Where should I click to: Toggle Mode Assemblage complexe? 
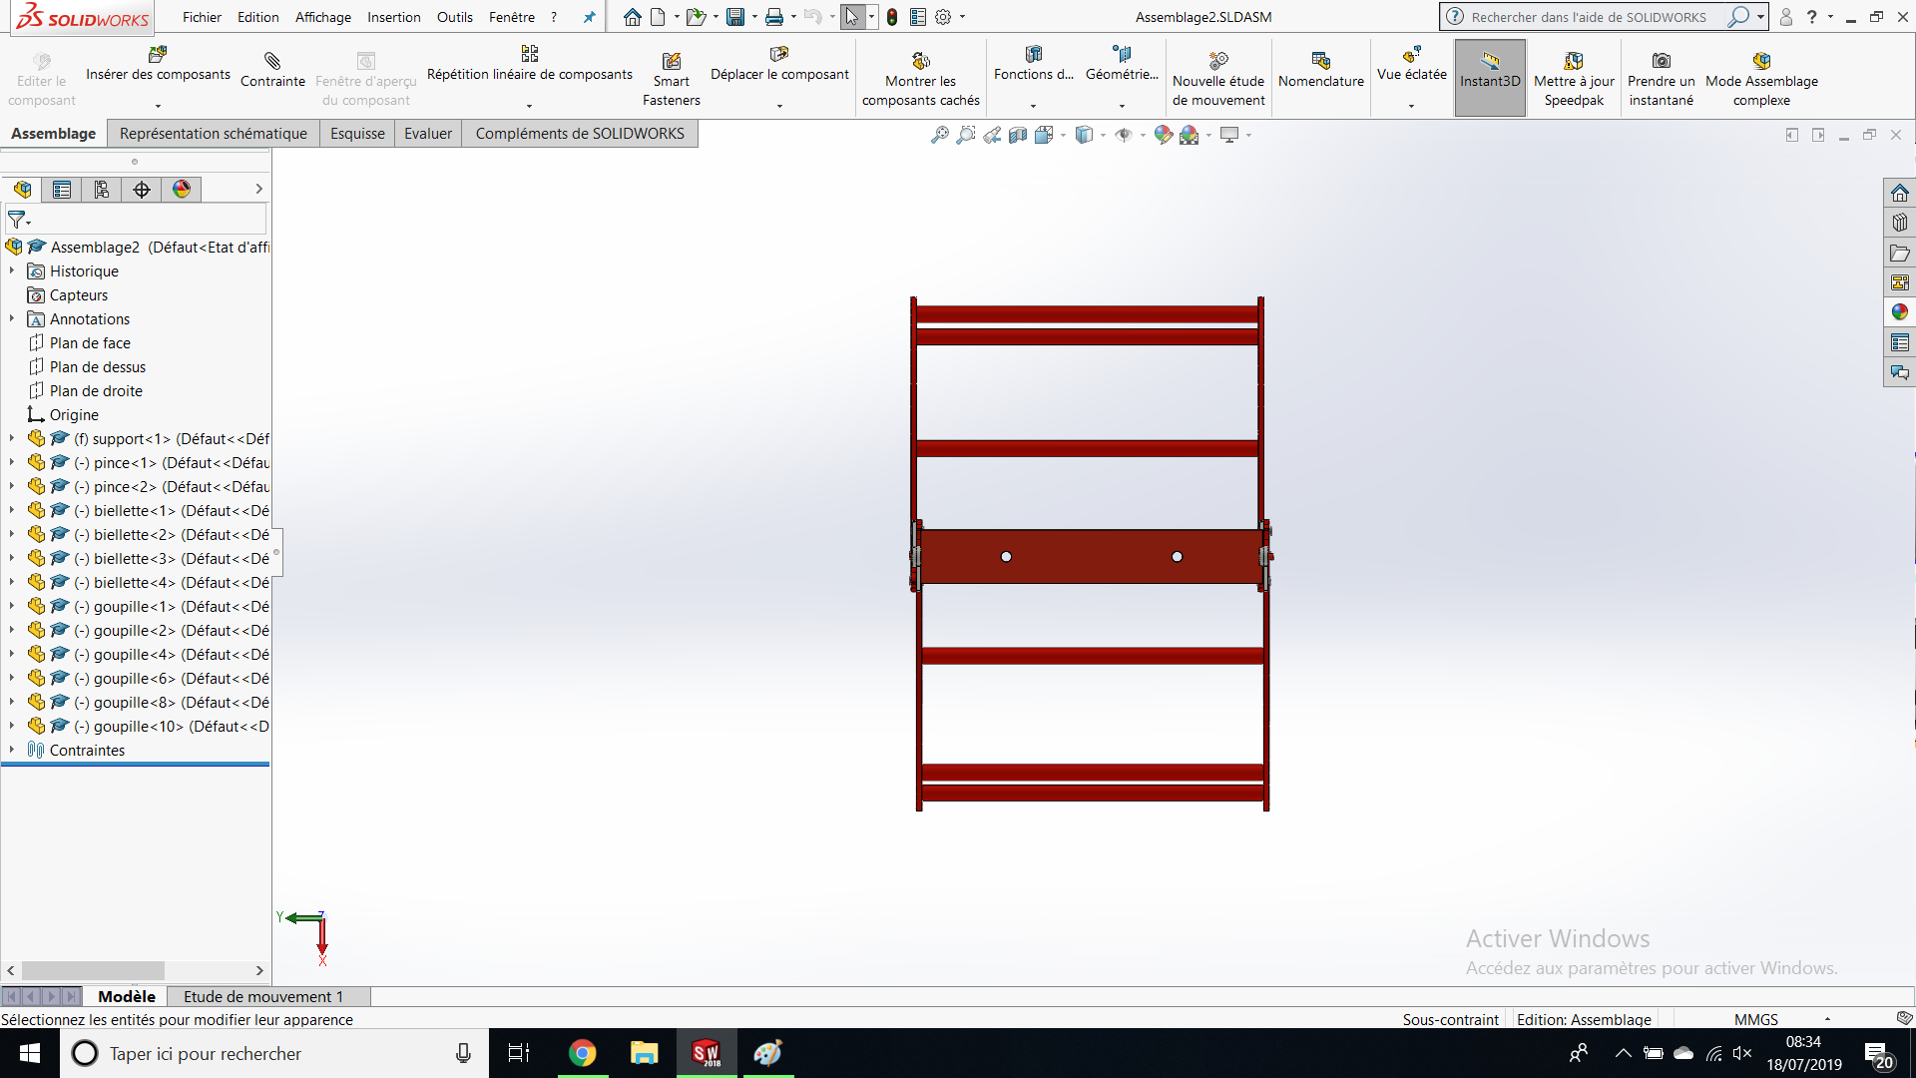tap(1761, 61)
